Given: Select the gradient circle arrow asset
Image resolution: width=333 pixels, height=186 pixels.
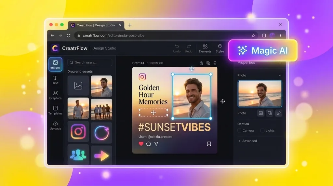Looking at the screenshot, I should tap(101, 133).
